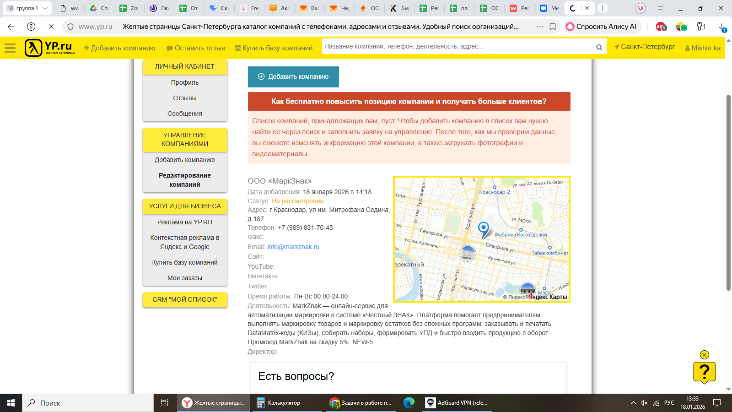Click header '+ Добавить компанию' link
The image size is (732, 412).
(x=119, y=48)
